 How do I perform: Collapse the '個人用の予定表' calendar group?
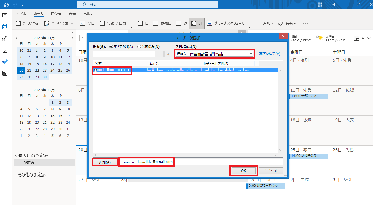click(16, 156)
